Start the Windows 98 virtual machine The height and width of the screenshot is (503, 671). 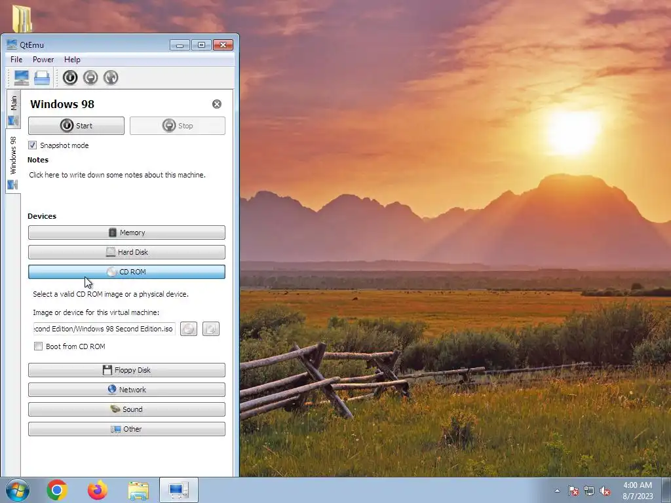[76, 126]
